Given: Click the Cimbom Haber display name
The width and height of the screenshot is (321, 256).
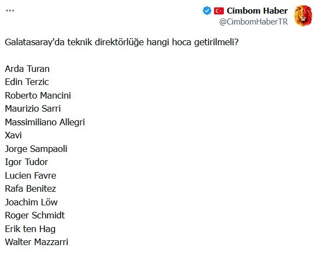Looking at the screenshot, I should click(x=257, y=11).
